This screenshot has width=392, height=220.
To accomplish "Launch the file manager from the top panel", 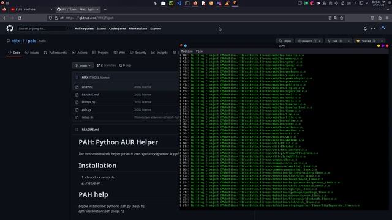I will point(164,3).
